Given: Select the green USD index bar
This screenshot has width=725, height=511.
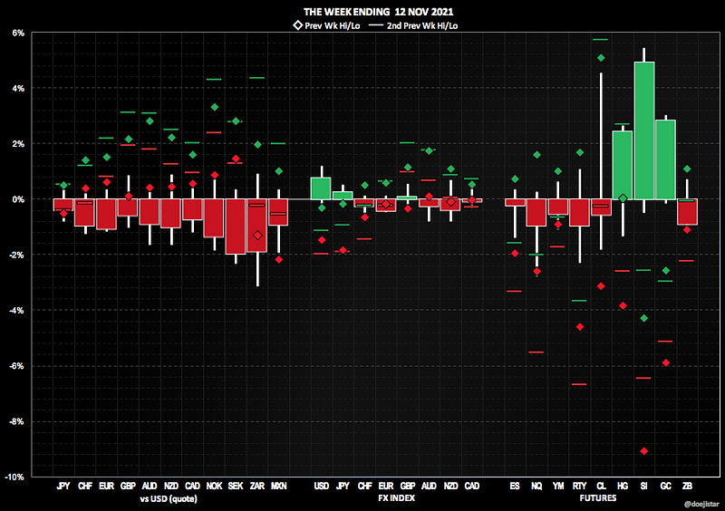Looking at the screenshot, I should tap(322, 188).
